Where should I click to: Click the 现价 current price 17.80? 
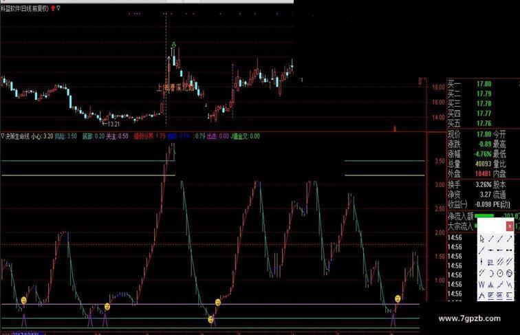click(x=484, y=134)
